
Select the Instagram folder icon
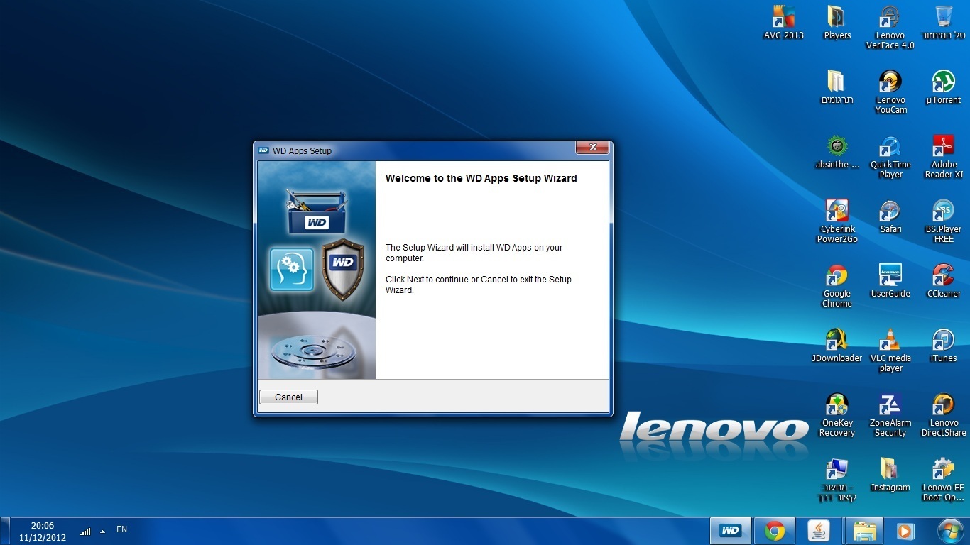coord(890,475)
